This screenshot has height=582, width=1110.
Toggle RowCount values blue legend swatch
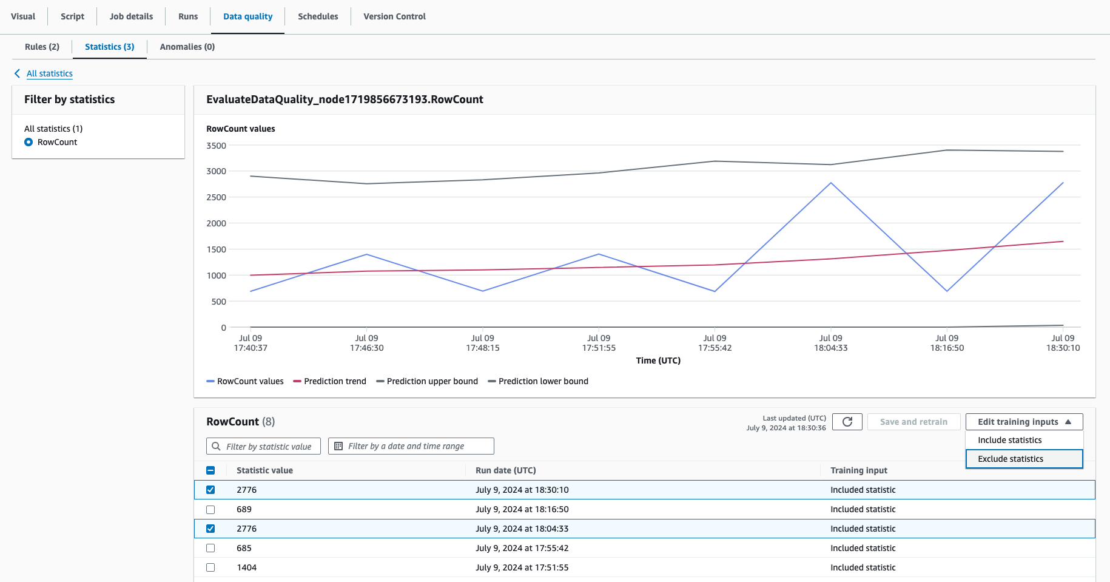click(x=210, y=382)
